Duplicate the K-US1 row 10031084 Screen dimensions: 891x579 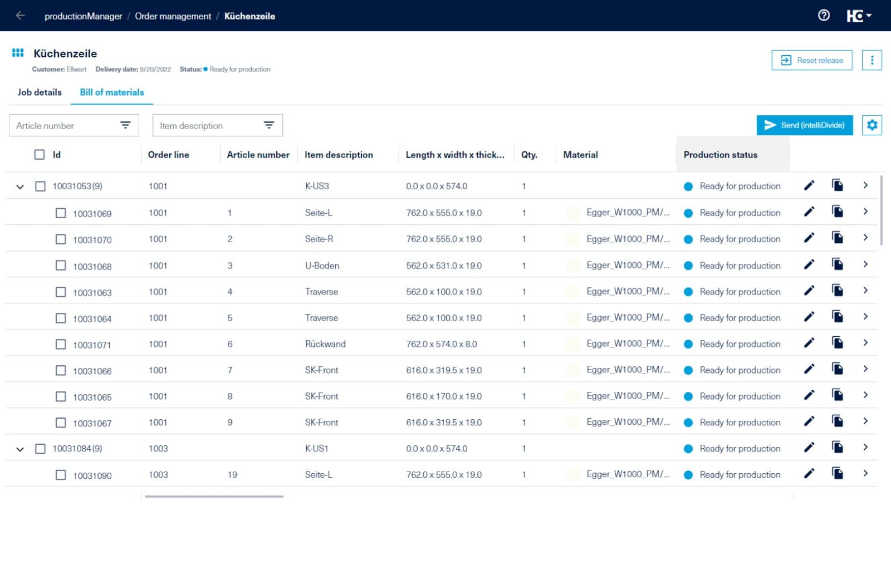[x=837, y=447]
